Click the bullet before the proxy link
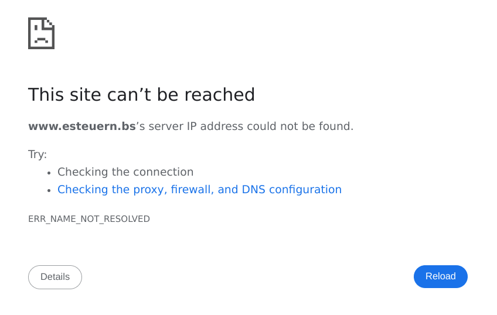Image resolution: width=497 pixels, height=315 pixels. (x=49, y=190)
